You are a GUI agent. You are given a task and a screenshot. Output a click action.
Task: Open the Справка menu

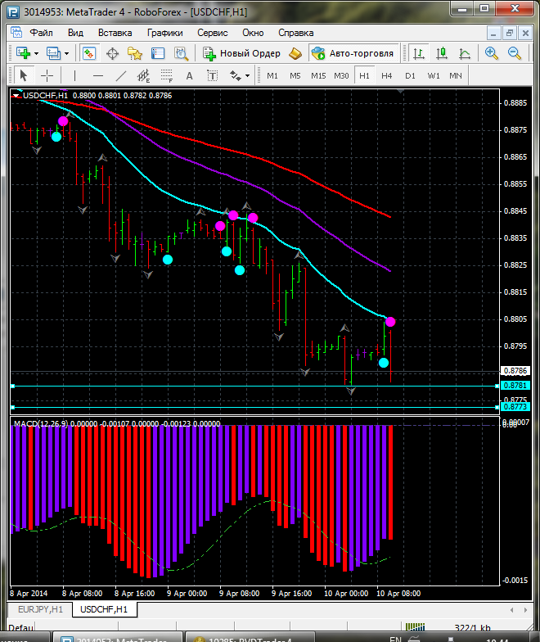[296, 33]
